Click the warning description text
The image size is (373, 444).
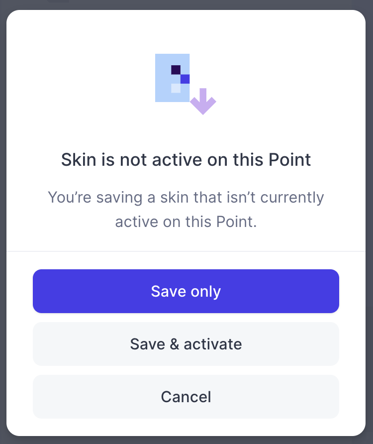click(x=186, y=209)
